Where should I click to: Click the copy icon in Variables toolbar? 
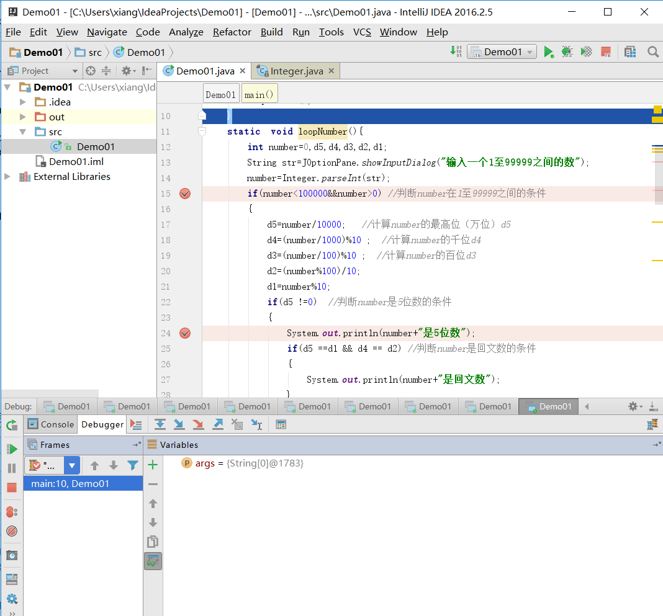(153, 542)
